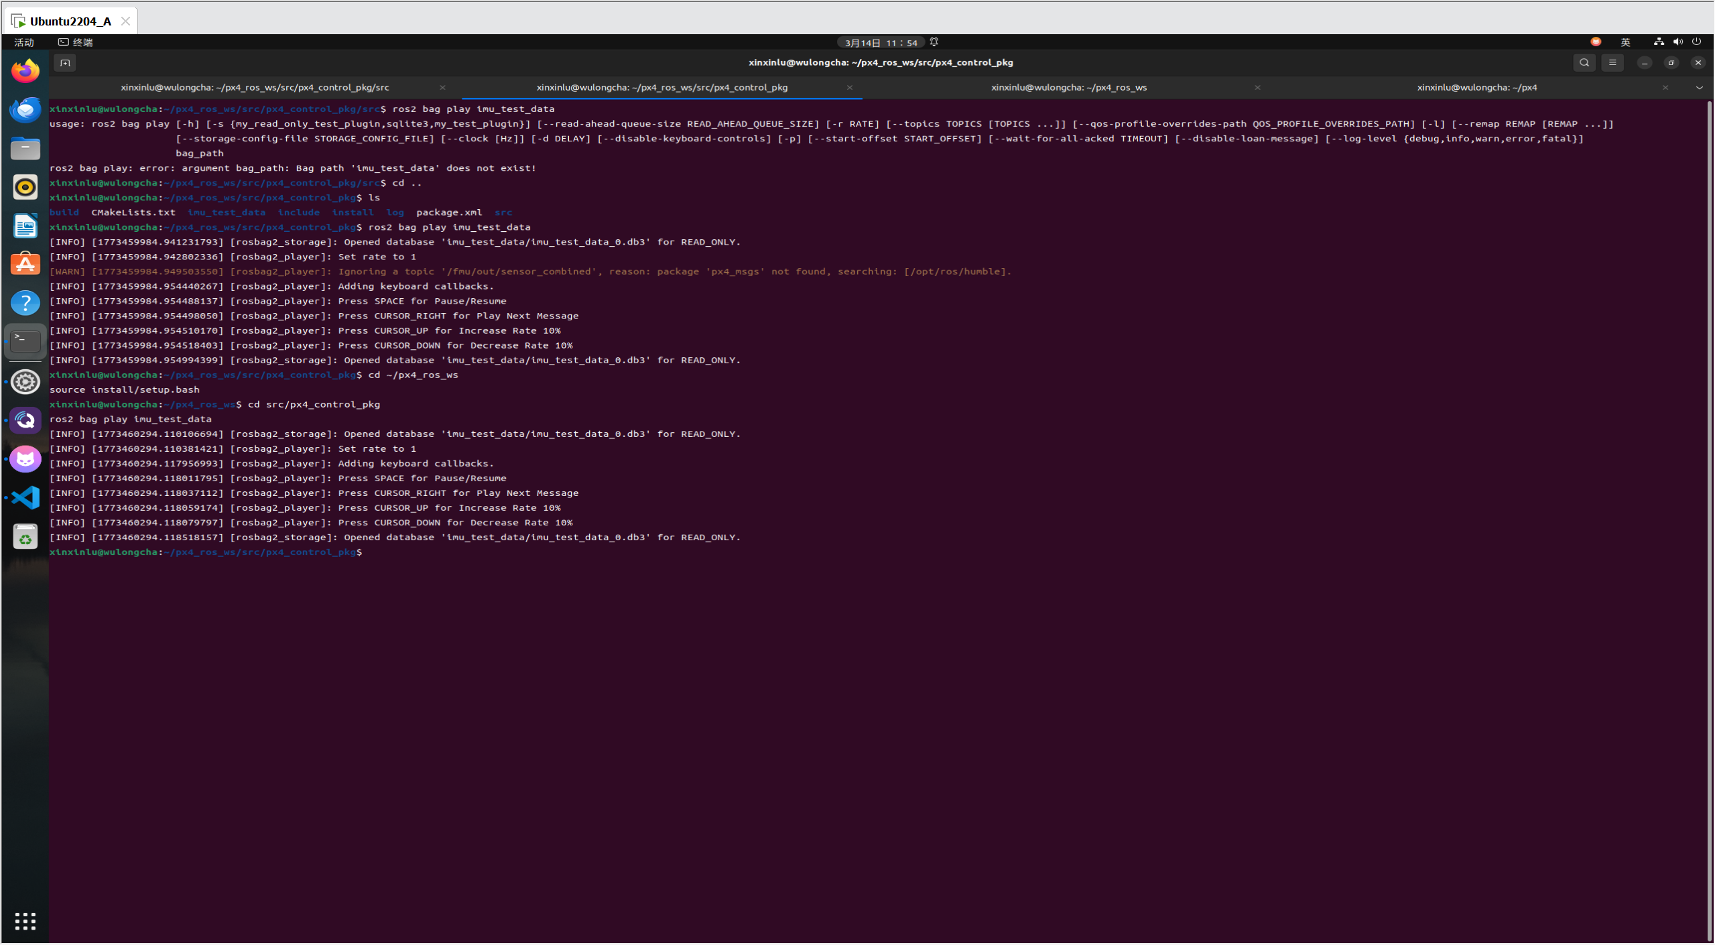Open the terminal hamburger menu
Image resolution: width=1715 pixels, height=945 pixels.
1612,63
